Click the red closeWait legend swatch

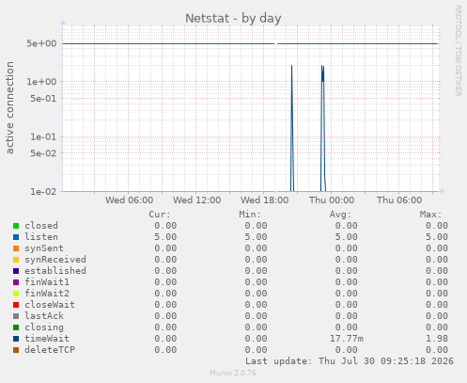[16, 305]
